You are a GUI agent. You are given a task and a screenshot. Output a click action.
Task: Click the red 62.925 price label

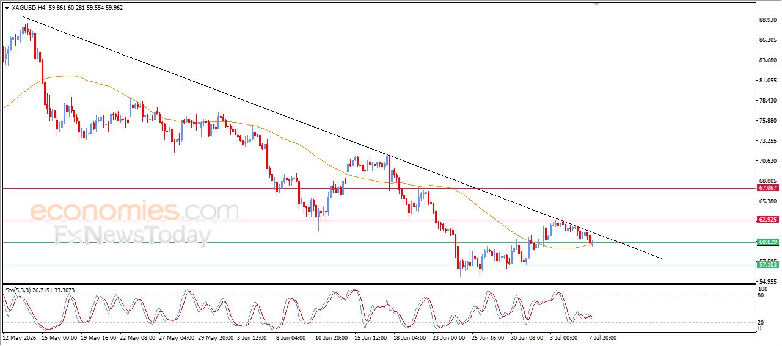tap(768, 219)
